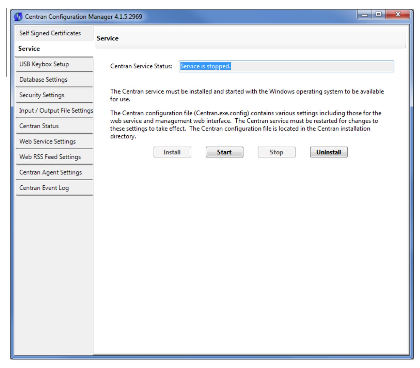The height and width of the screenshot is (368, 420).
Task: Open the Database Settings tab
Action: point(54,79)
